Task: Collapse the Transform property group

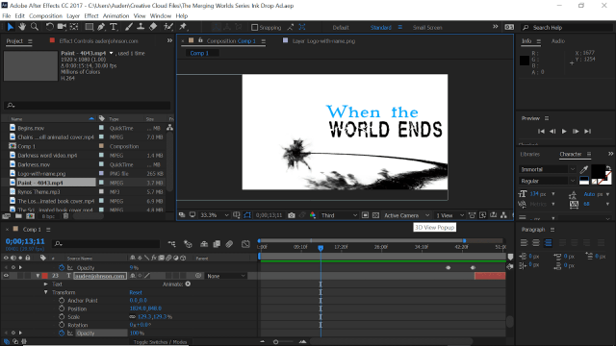Action: [x=45, y=292]
